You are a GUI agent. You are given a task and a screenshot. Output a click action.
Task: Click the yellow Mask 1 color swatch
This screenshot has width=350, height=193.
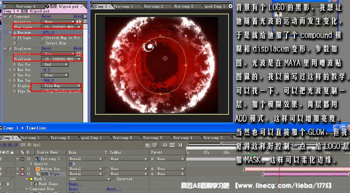31,179
